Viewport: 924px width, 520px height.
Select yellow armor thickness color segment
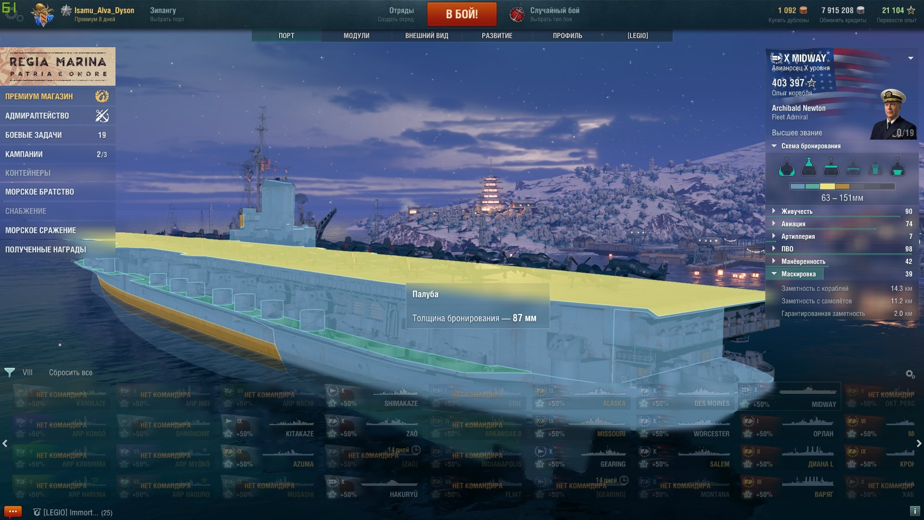click(x=827, y=186)
